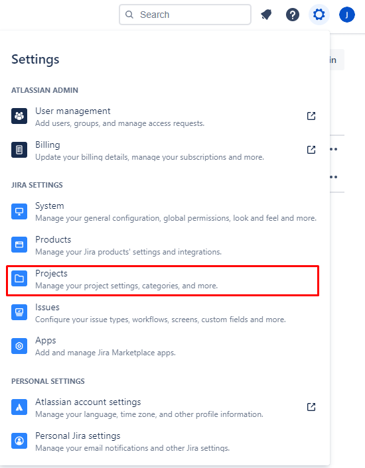The width and height of the screenshot is (365, 468).
Task: Click the Products card icon
Action: coord(19,245)
